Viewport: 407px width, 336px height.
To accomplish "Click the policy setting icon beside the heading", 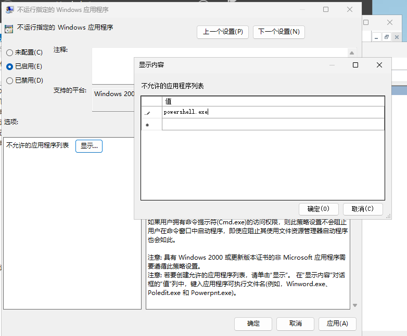I will tap(9, 29).
